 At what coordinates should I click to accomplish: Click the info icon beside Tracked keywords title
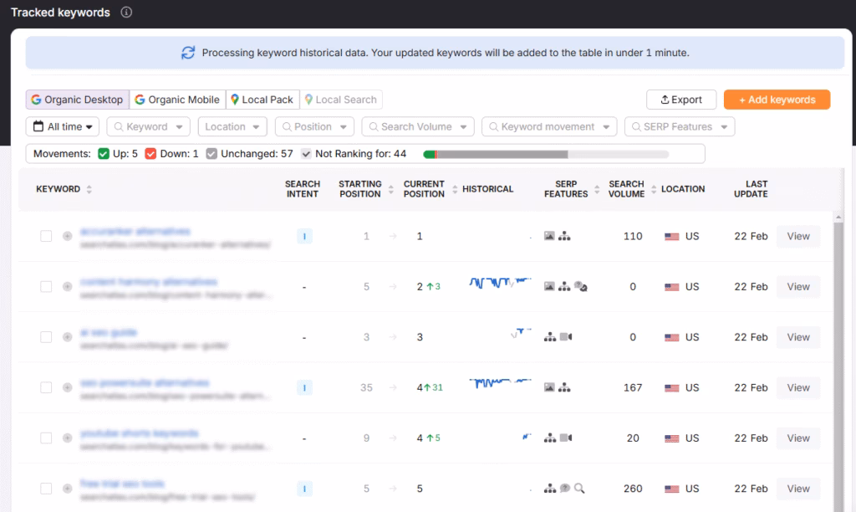click(x=125, y=13)
